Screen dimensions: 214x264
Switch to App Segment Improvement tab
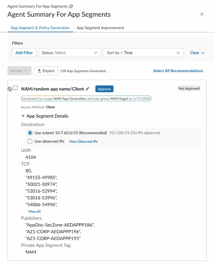[x=100, y=28]
